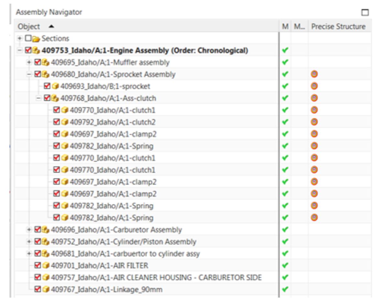Screen dimensions: 382x306
Task: Click the green check for Muffler assembly
Action: pos(285,62)
